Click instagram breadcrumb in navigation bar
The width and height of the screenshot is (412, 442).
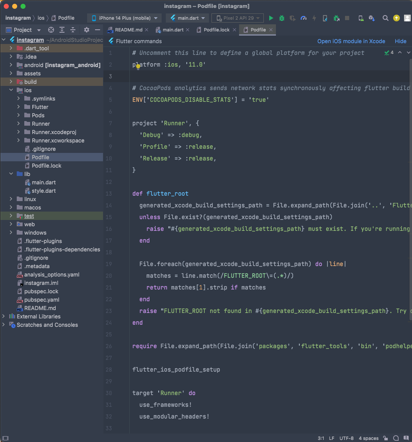(18, 18)
